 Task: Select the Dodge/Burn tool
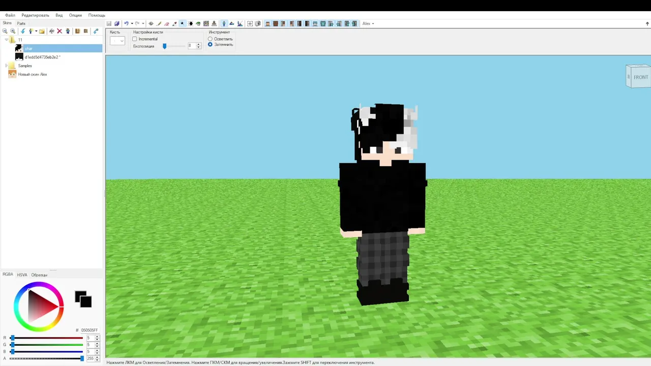click(x=182, y=23)
